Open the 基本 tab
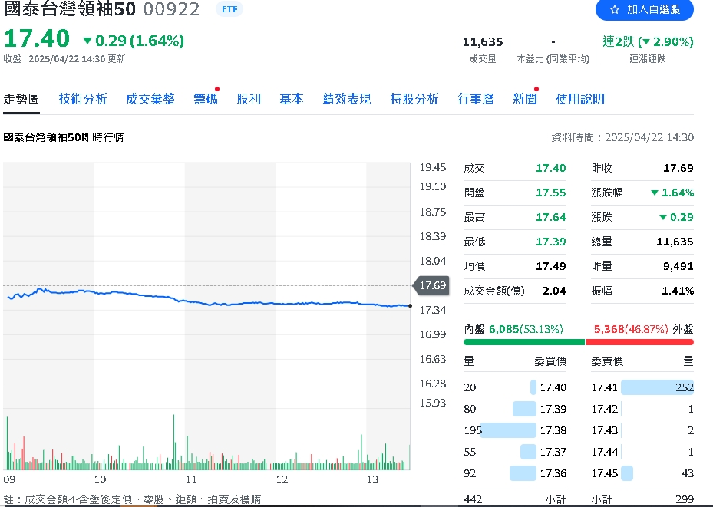The height and width of the screenshot is (507, 713). click(291, 99)
